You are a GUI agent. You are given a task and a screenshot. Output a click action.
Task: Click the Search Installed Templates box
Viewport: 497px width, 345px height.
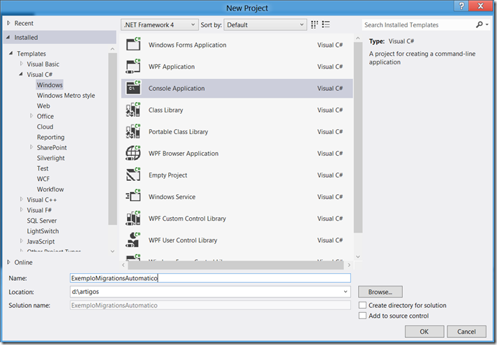(x=418, y=24)
